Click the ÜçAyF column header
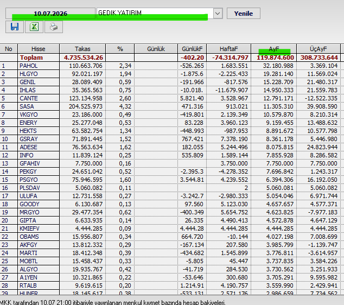The width and height of the screenshot is (344, 305). point(318,49)
